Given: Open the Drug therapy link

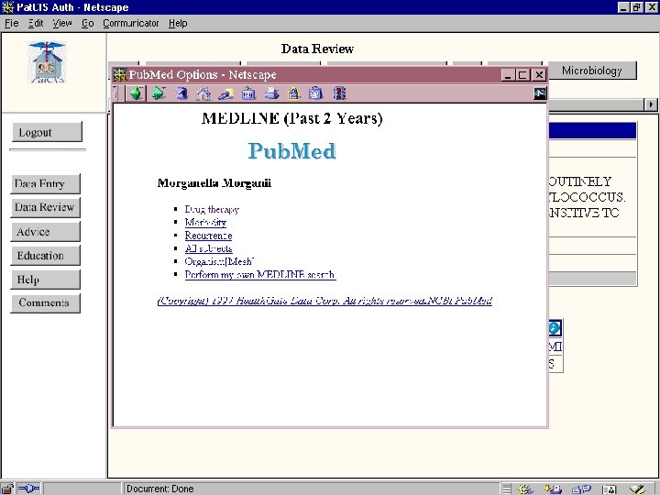Looking at the screenshot, I should pos(212,209).
